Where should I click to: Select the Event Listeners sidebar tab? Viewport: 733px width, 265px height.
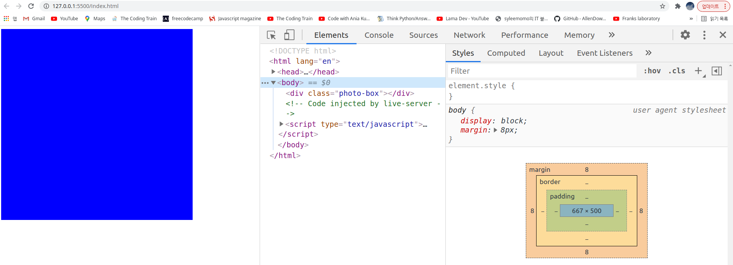604,53
